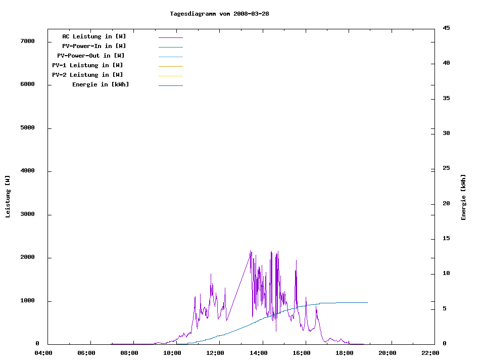This screenshot has height=364, width=485.
Task: Click the 45 value on the energy axis
Action: 446,28
